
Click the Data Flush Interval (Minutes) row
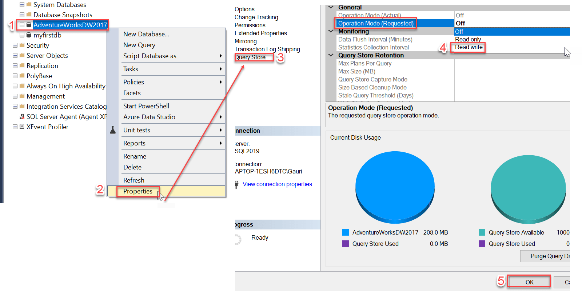point(395,39)
